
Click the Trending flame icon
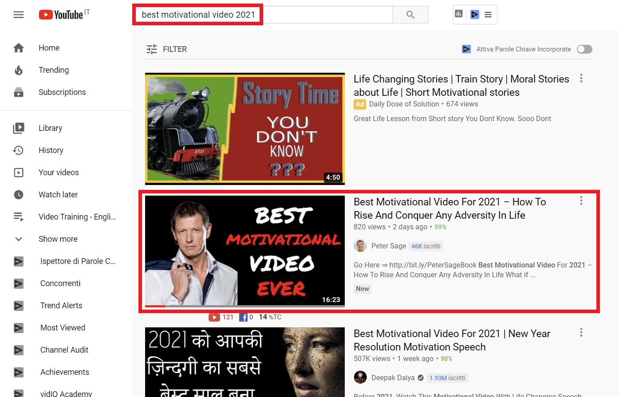pos(19,70)
